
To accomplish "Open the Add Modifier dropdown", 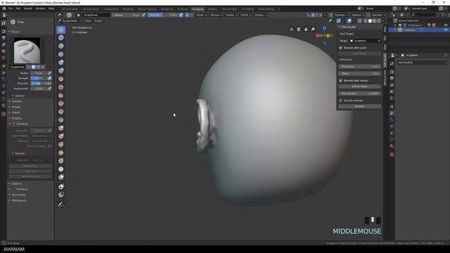I will 422,63.
